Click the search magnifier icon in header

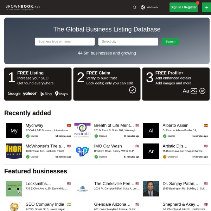tap(134, 7)
